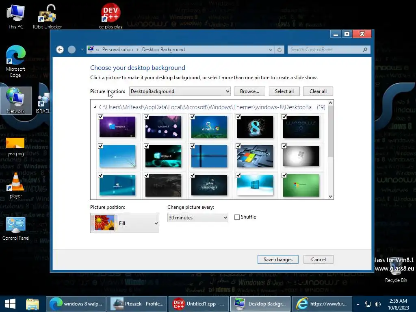The image size is (416, 312).
Task: Open the Control Panel desktop icon
Action: coord(16,229)
